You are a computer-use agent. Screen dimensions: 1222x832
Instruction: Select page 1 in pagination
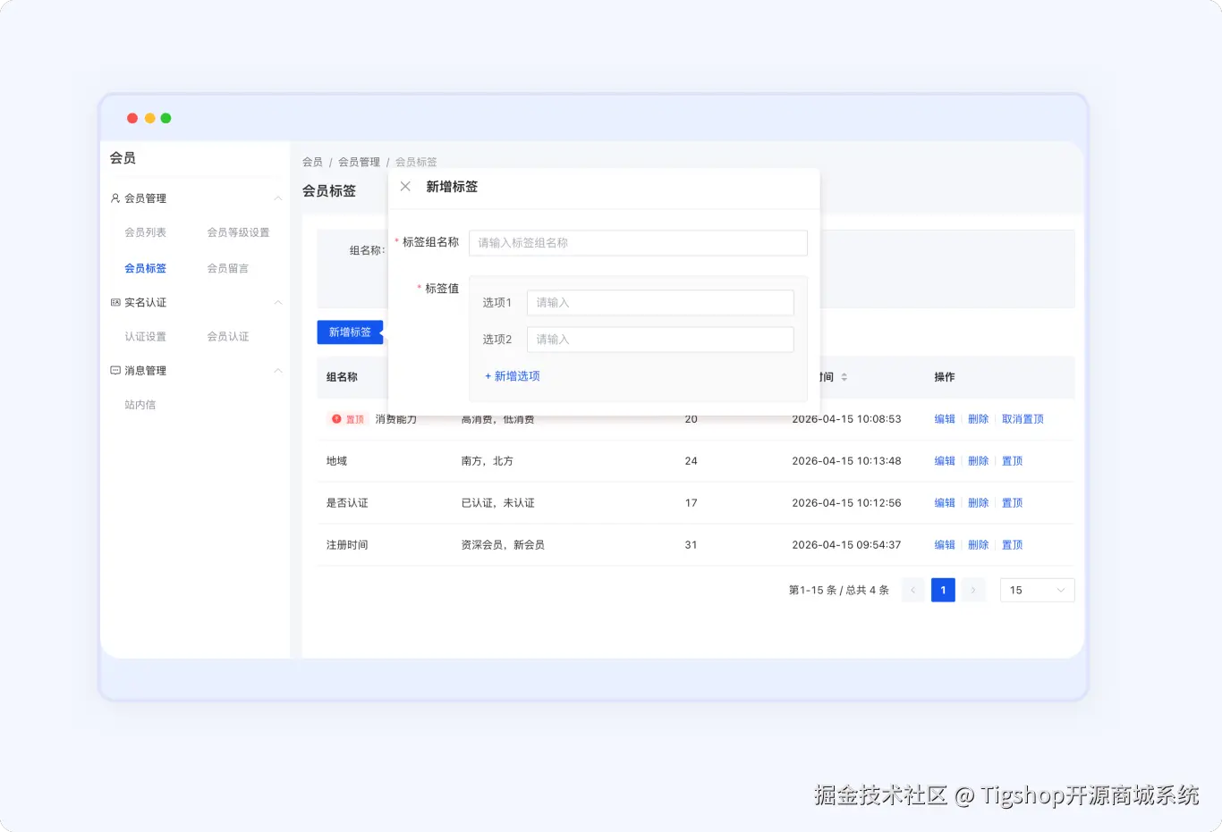click(943, 590)
